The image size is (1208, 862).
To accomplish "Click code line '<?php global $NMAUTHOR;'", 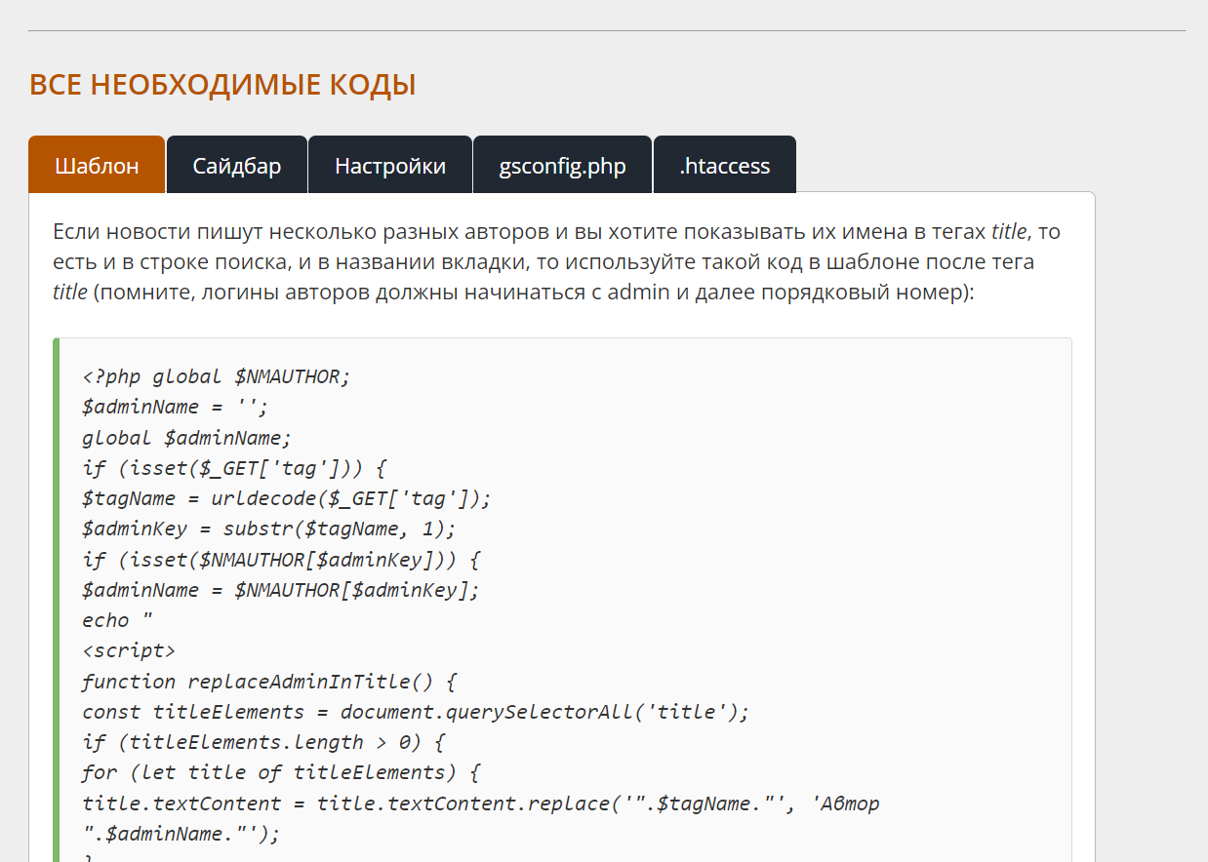I will [x=216, y=377].
